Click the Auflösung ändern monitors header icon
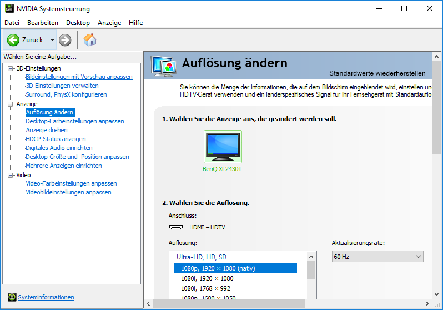This screenshot has width=443, height=310. pos(164,66)
